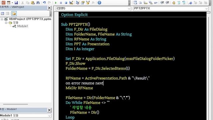Open project panel toolbar overflow arrow

point(51,14)
